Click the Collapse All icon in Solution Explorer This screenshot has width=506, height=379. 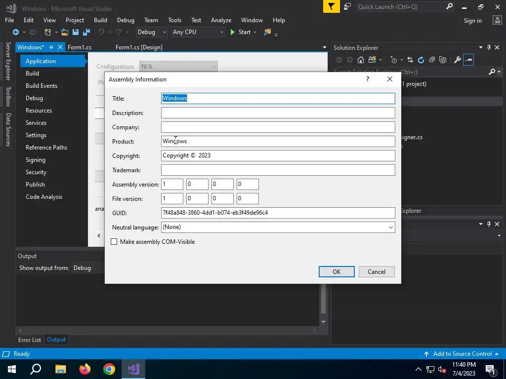click(432, 60)
